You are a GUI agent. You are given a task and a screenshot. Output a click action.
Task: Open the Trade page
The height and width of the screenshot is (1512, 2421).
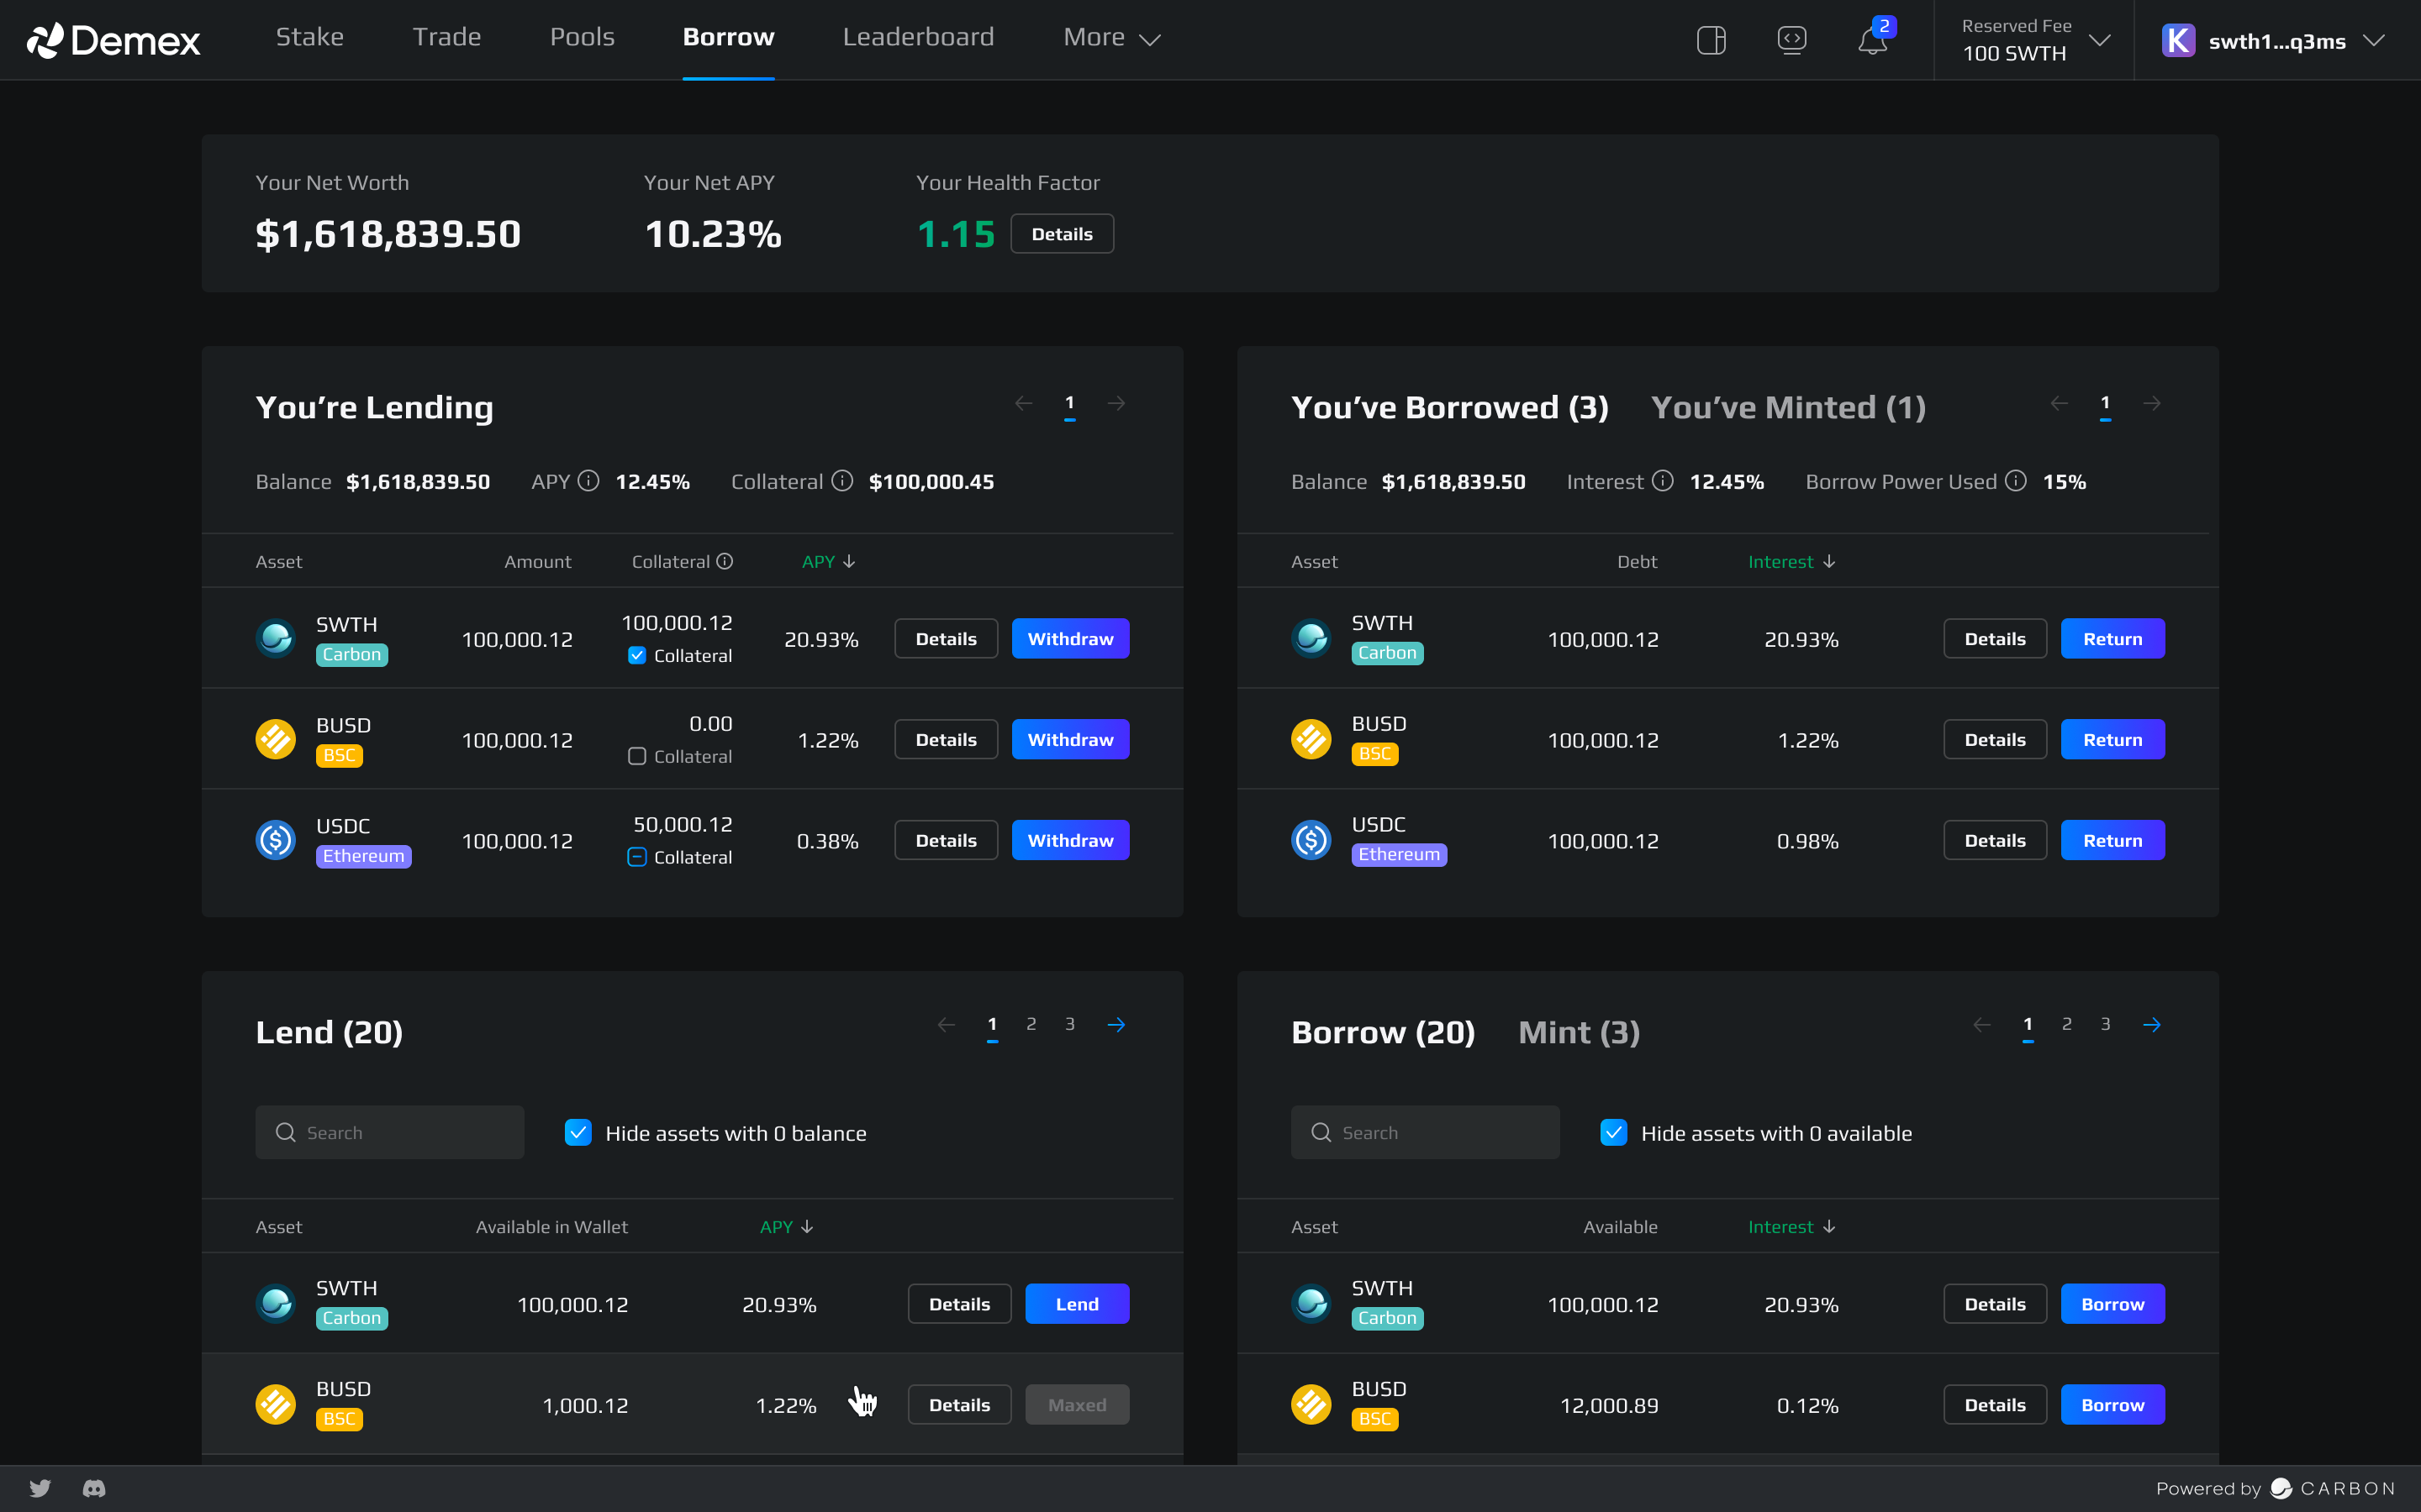446,37
